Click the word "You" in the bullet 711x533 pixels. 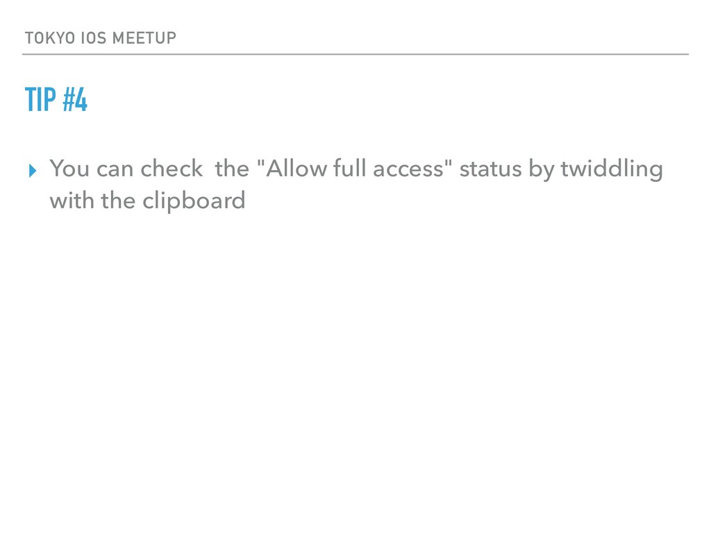(x=69, y=168)
